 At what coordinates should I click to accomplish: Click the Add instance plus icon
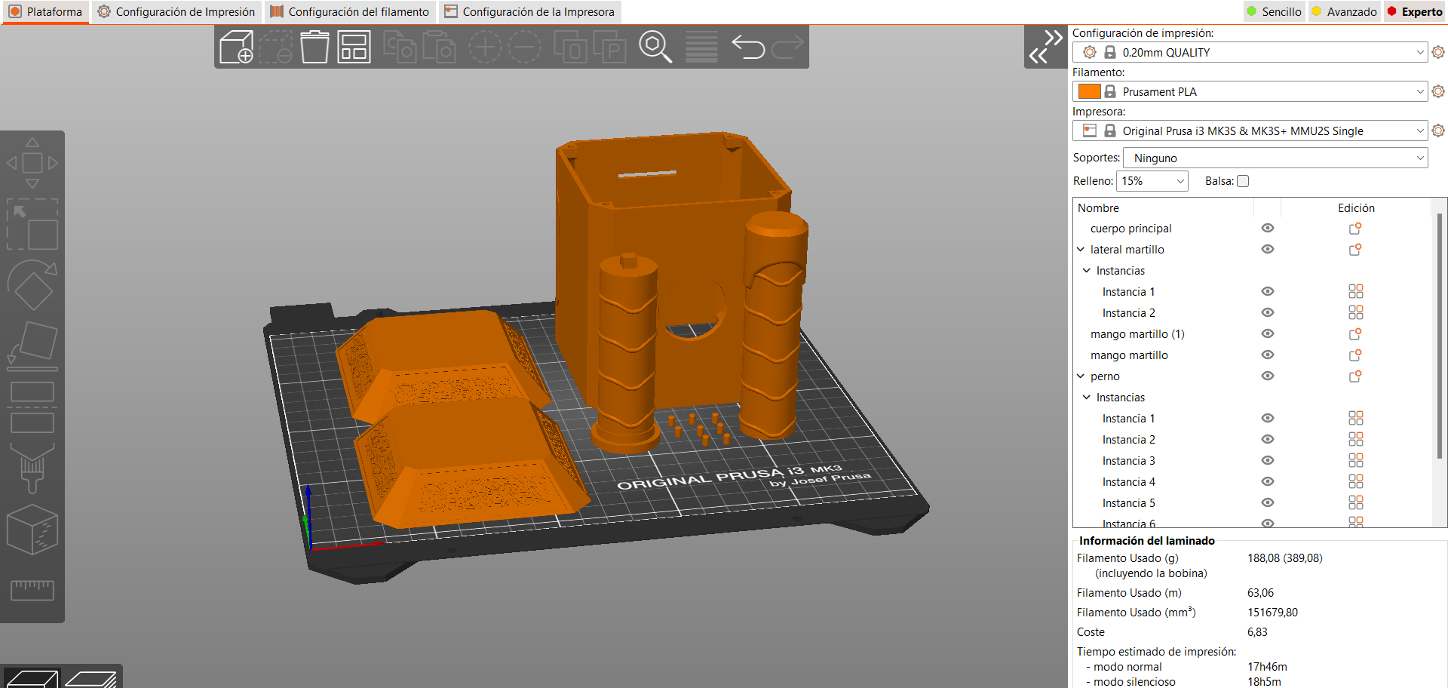(x=485, y=47)
